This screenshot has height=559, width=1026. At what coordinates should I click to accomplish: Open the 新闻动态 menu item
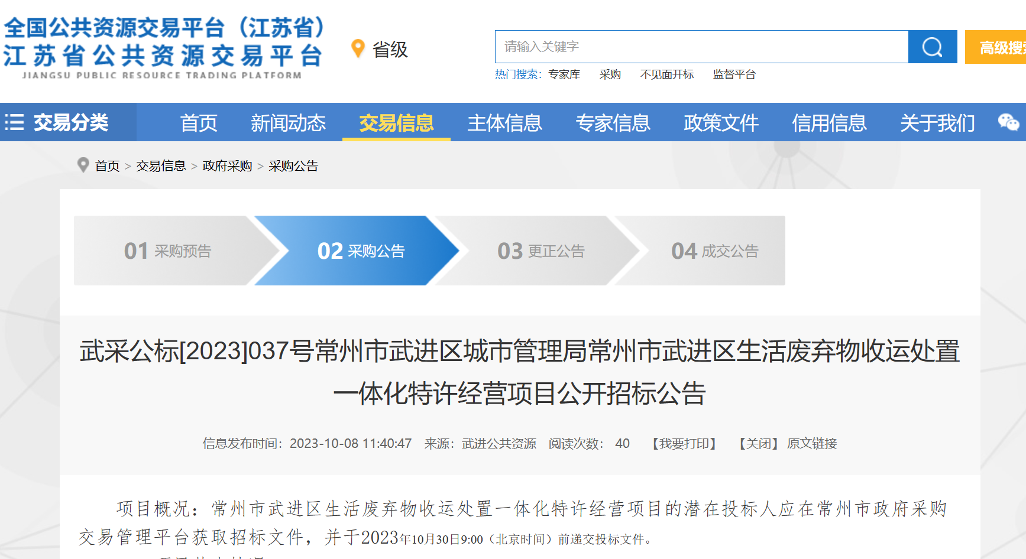pos(288,122)
